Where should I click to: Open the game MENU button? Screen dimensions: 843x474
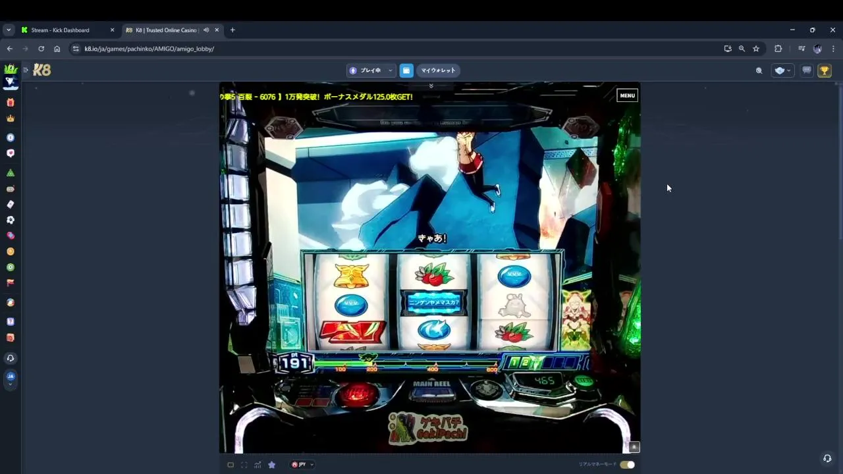[x=627, y=95]
